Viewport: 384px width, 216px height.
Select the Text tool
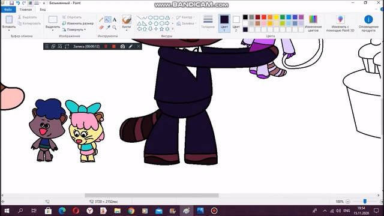pos(115,20)
